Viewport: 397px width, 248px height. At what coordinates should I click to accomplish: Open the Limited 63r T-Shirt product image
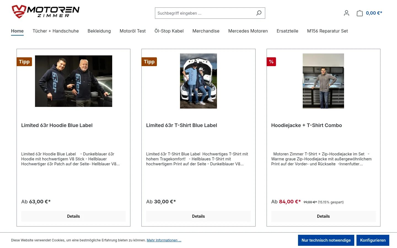click(x=198, y=81)
